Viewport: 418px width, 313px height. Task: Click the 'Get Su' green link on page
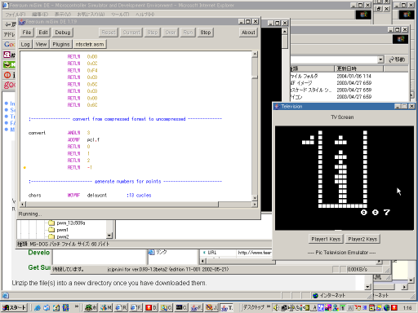[x=39, y=267]
